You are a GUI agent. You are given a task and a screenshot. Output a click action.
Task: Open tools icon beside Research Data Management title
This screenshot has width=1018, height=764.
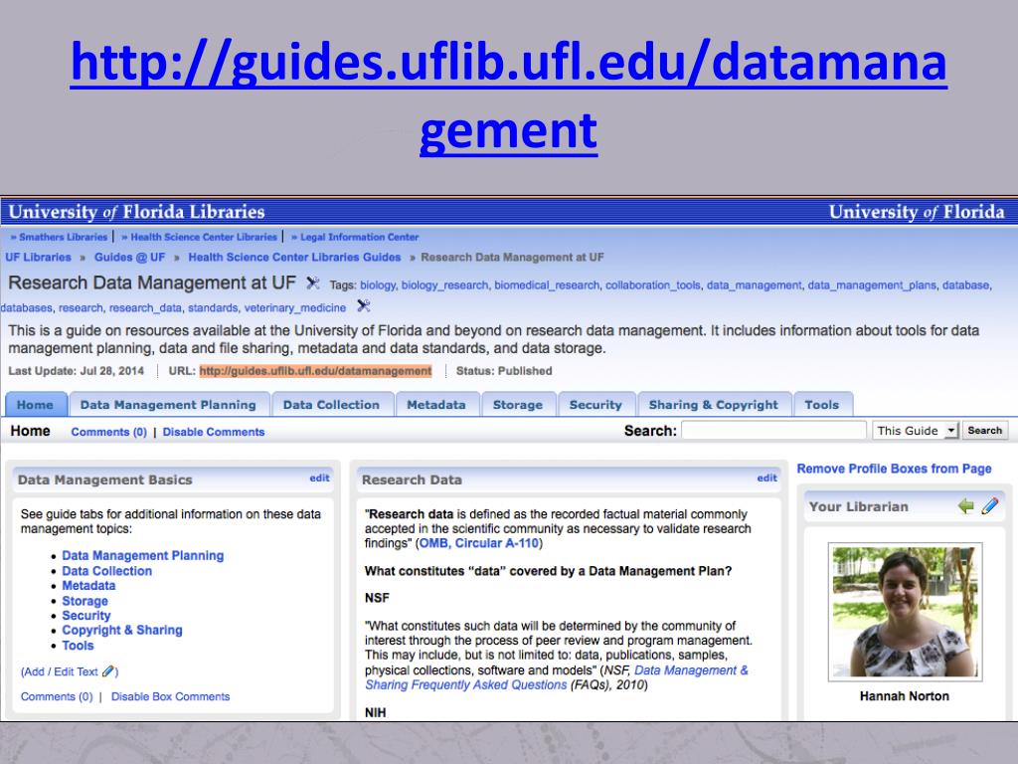click(313, 284)
